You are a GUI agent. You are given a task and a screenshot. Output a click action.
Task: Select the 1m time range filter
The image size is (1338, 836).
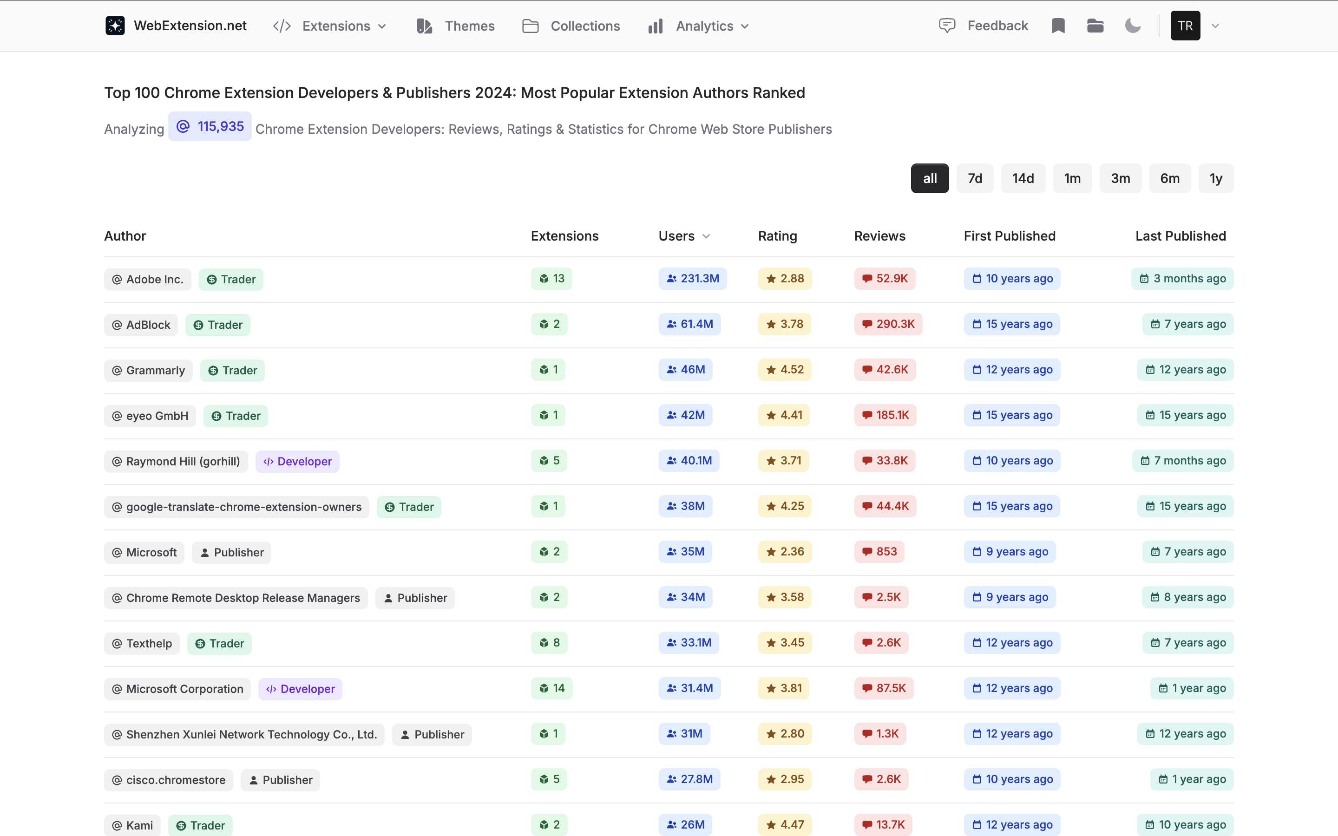pyautogui.click(x=1072, y=178)
